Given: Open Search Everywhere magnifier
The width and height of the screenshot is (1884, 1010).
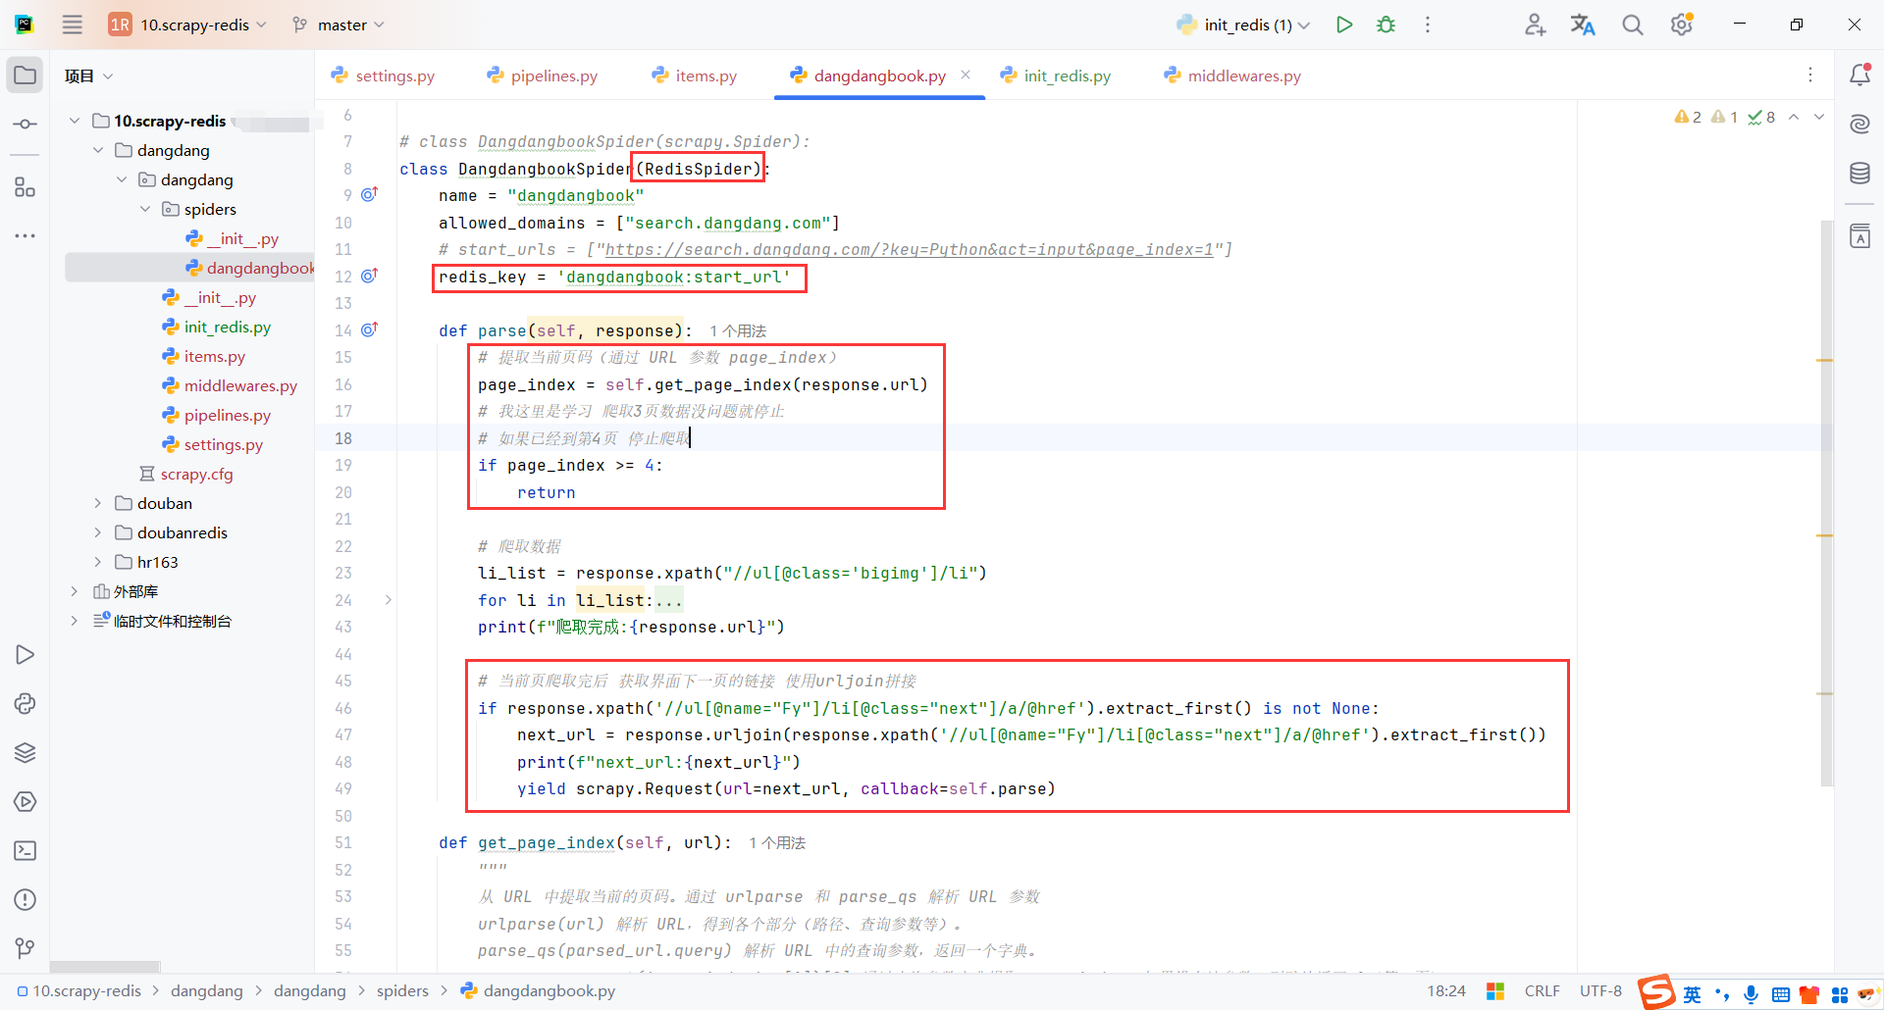Looking at the screenshot, I should click(x=1632, y=25).
